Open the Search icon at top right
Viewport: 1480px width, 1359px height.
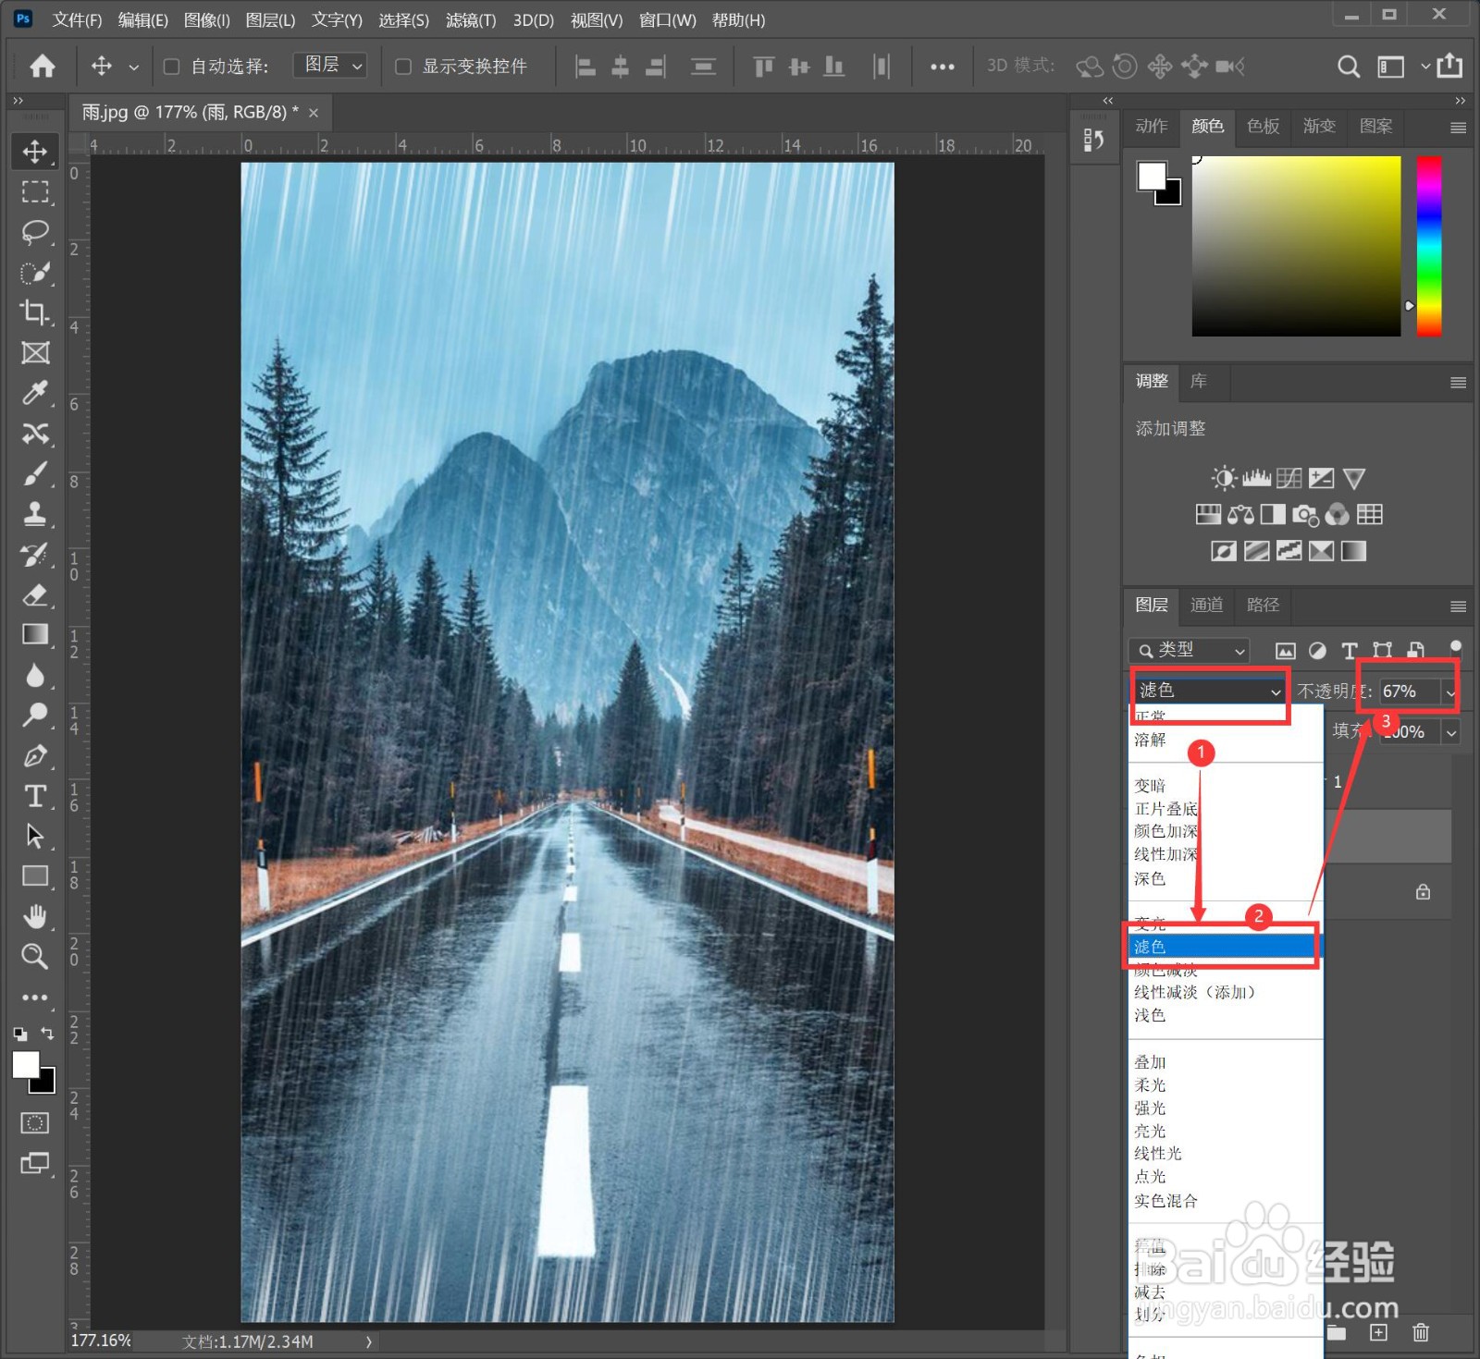[1349, 67]
